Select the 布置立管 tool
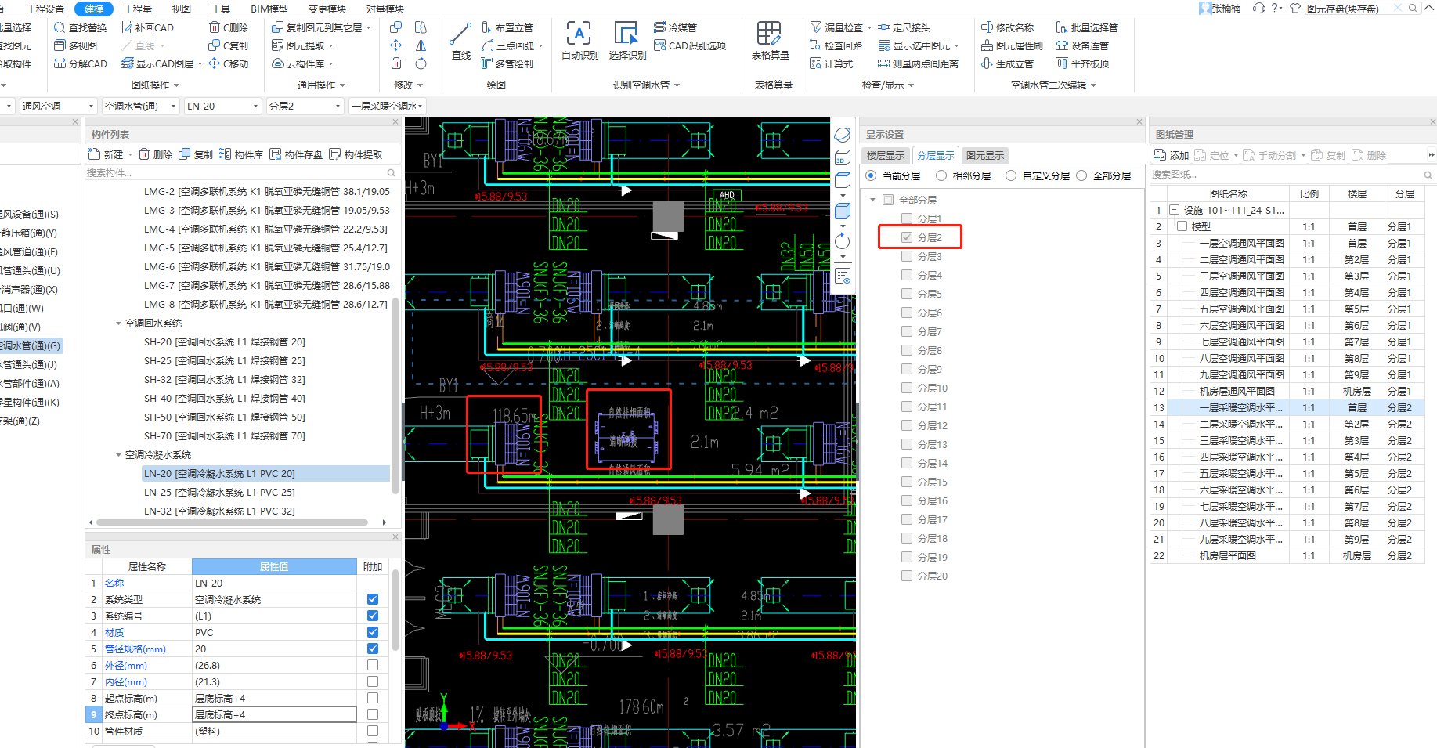Viewport: 1437px width, 748px height. point(507,27)
